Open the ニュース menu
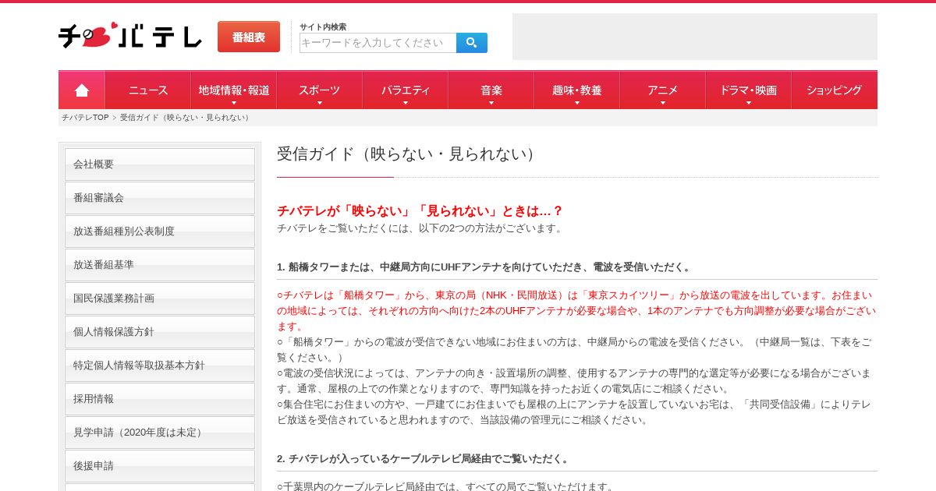This screenshot has height=491, width=936. [148, 90]
